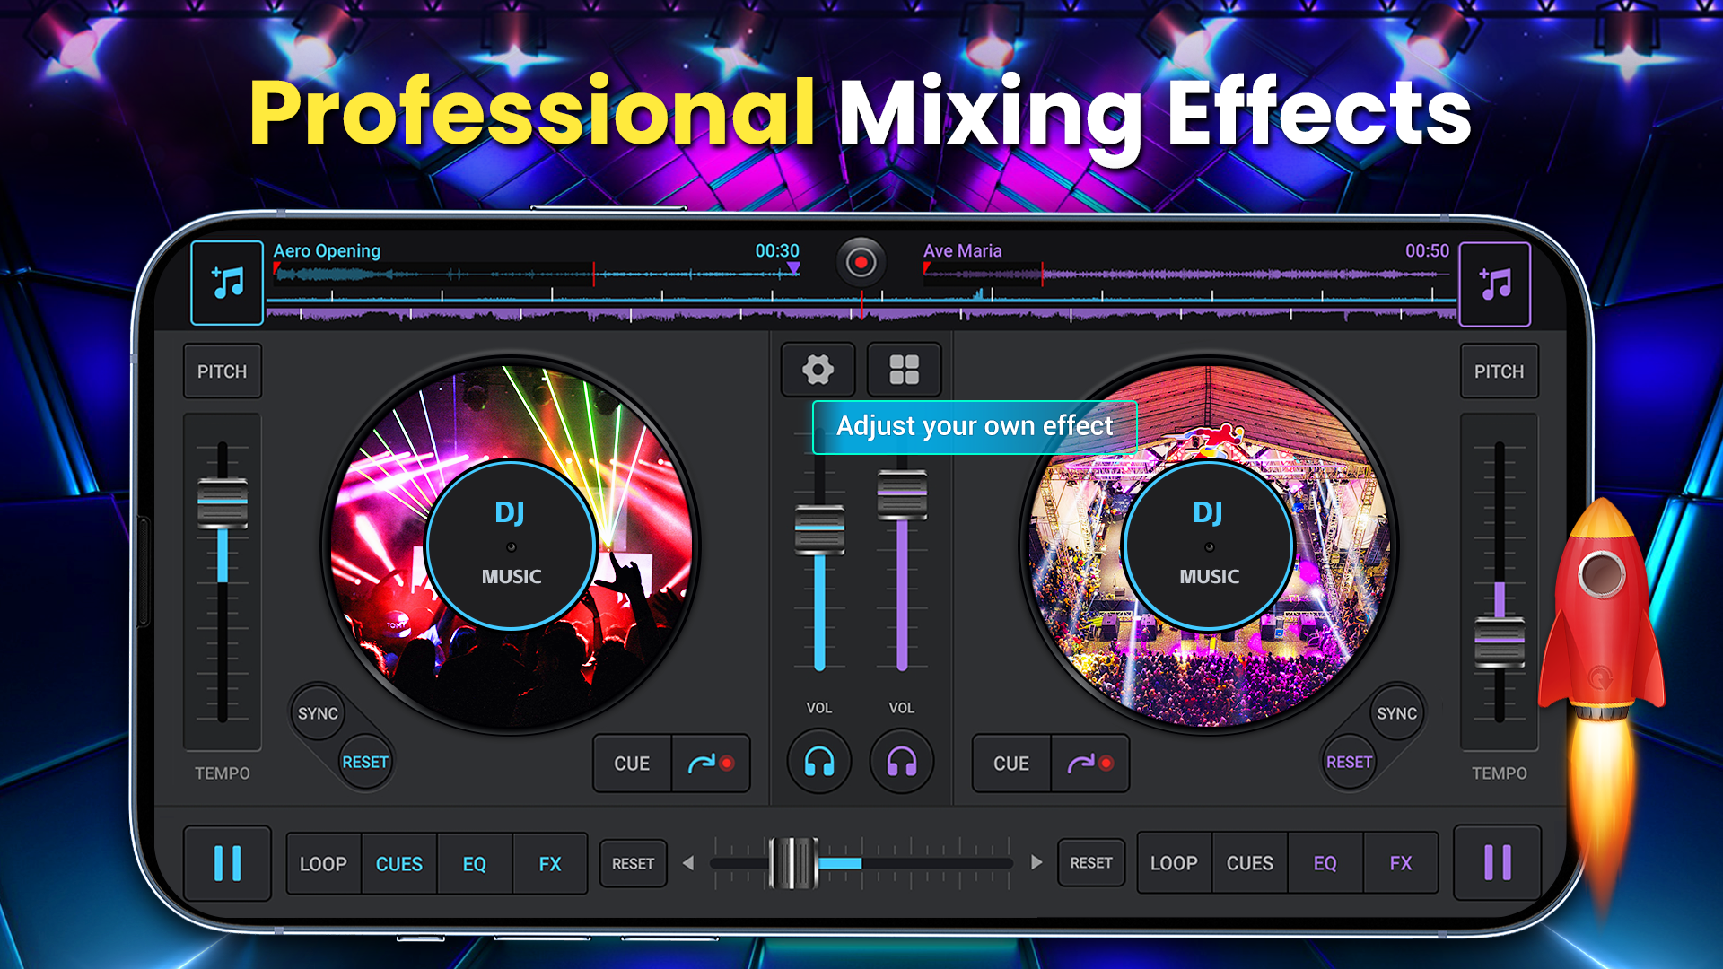This screenshot has width=1723, height=969.
Task: Toggle SYNC on the right deck
Action: [1397, 712]
